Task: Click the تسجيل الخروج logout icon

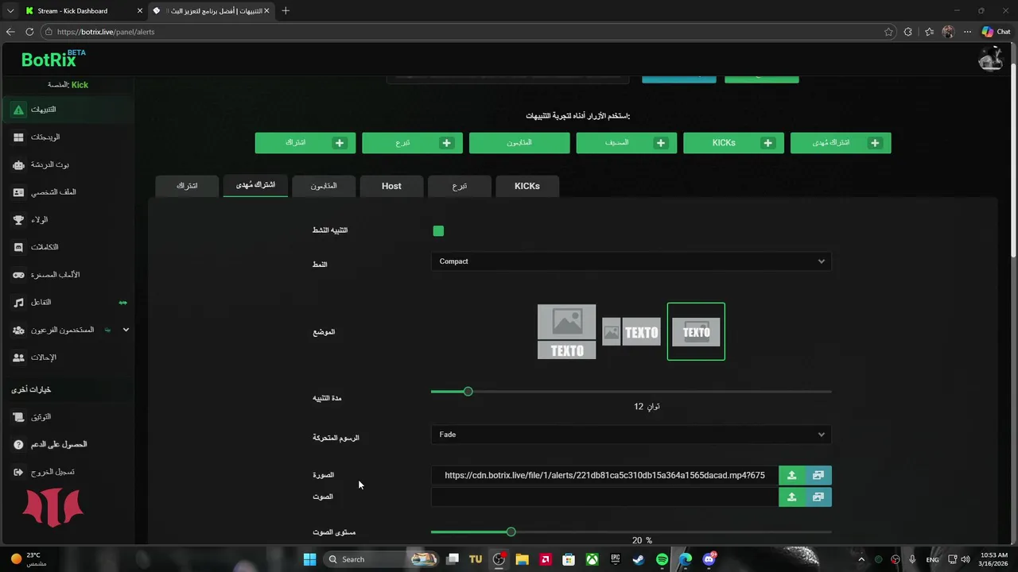Action: (x=18, y=472)
